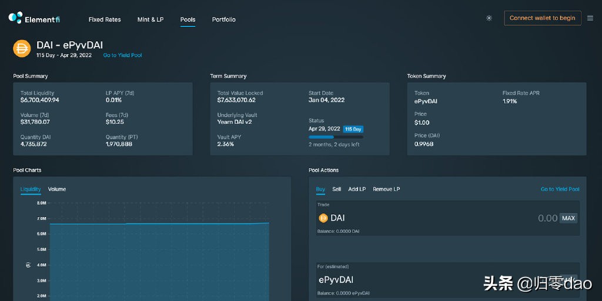This screenshot has width=602, height=301.
Task: Click Vault APY 2.36% value
Action: [225, 145]
